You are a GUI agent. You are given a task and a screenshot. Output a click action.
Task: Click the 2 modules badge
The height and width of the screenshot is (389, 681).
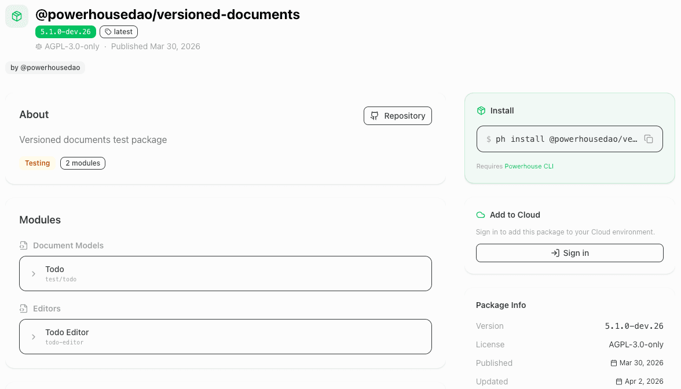[x=82, y=163]
